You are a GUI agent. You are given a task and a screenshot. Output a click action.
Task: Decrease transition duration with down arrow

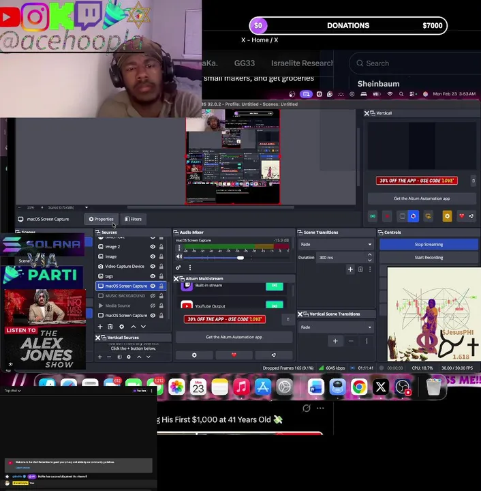pos(370,261)
